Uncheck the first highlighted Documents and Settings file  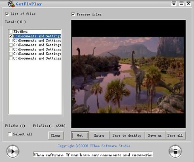pos(11,36)
